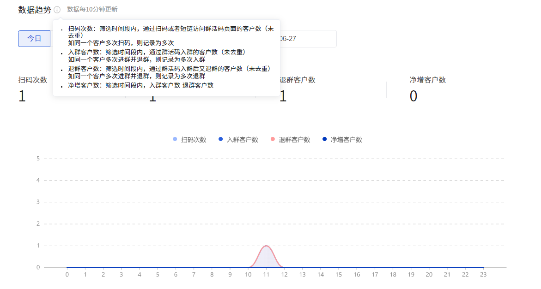Toggle the 入群客户数 series in chart legend
The width and height of the screenshot is (541, 289).
click(x=238, y=140)
